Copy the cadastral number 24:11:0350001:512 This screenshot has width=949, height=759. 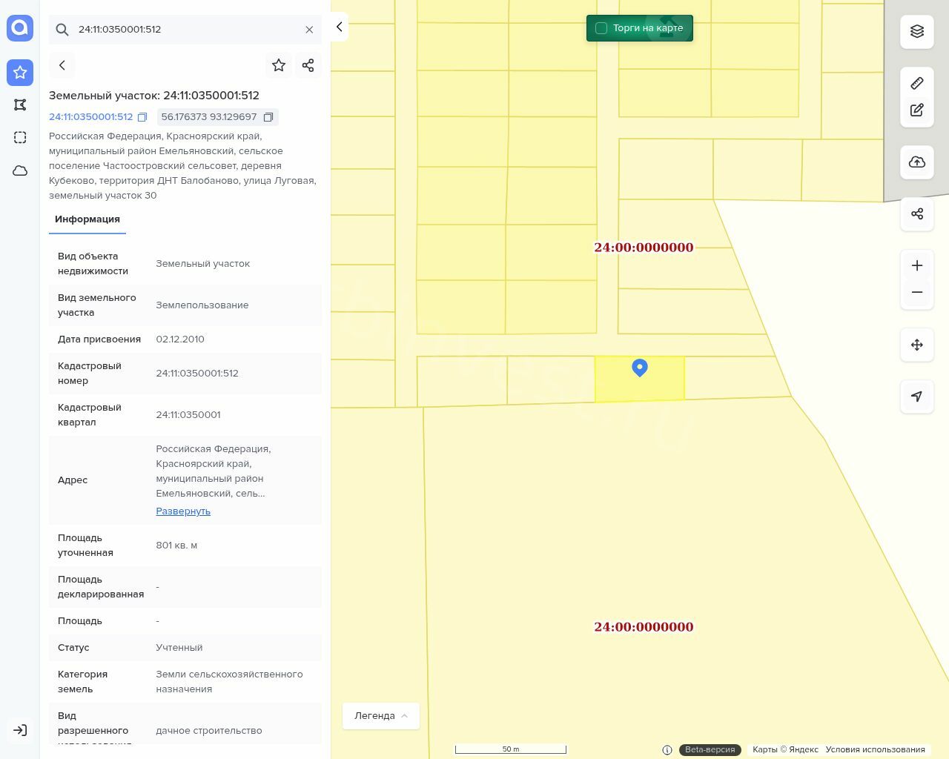[142, 117]
